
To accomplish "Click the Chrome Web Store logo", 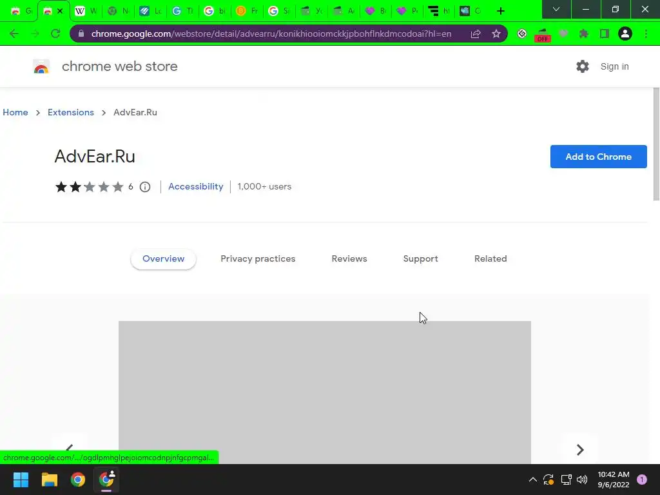I will coord(41,66).
